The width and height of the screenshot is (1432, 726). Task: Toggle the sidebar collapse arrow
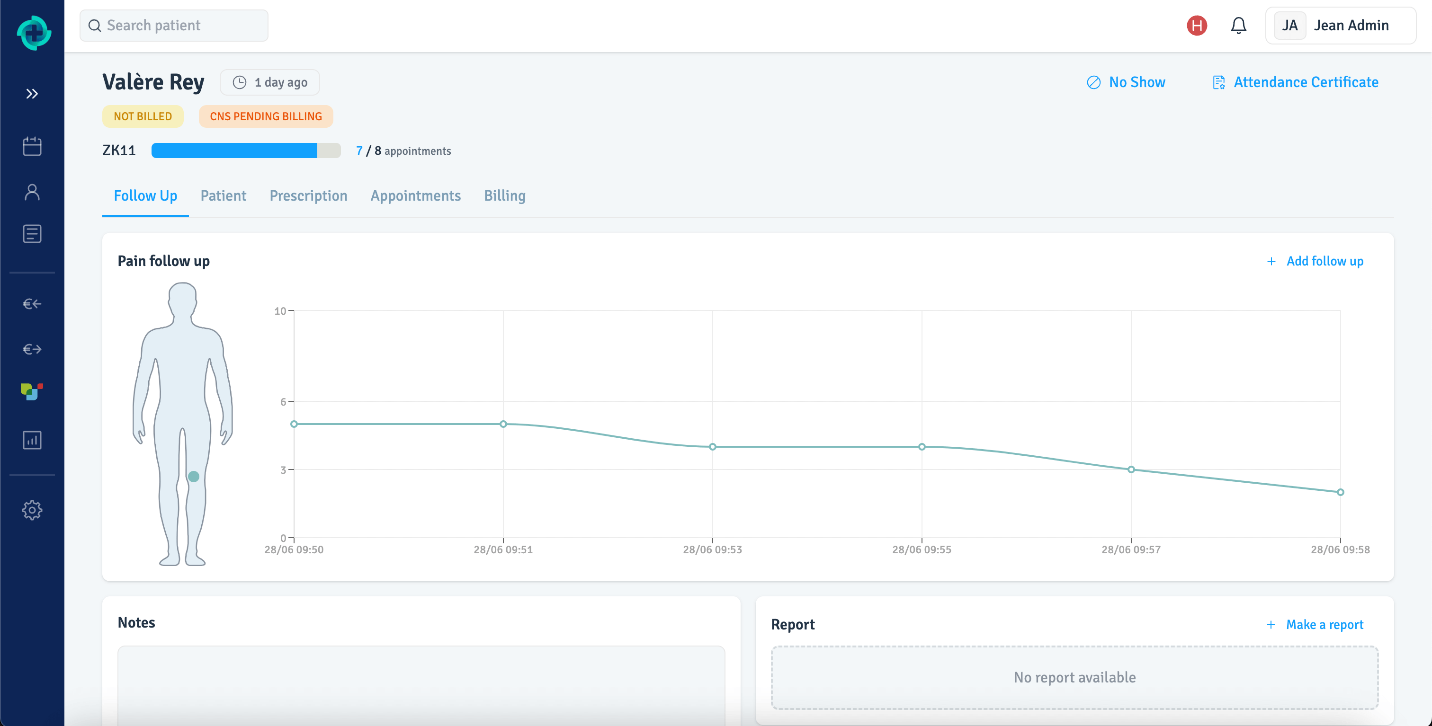(33, 94)
